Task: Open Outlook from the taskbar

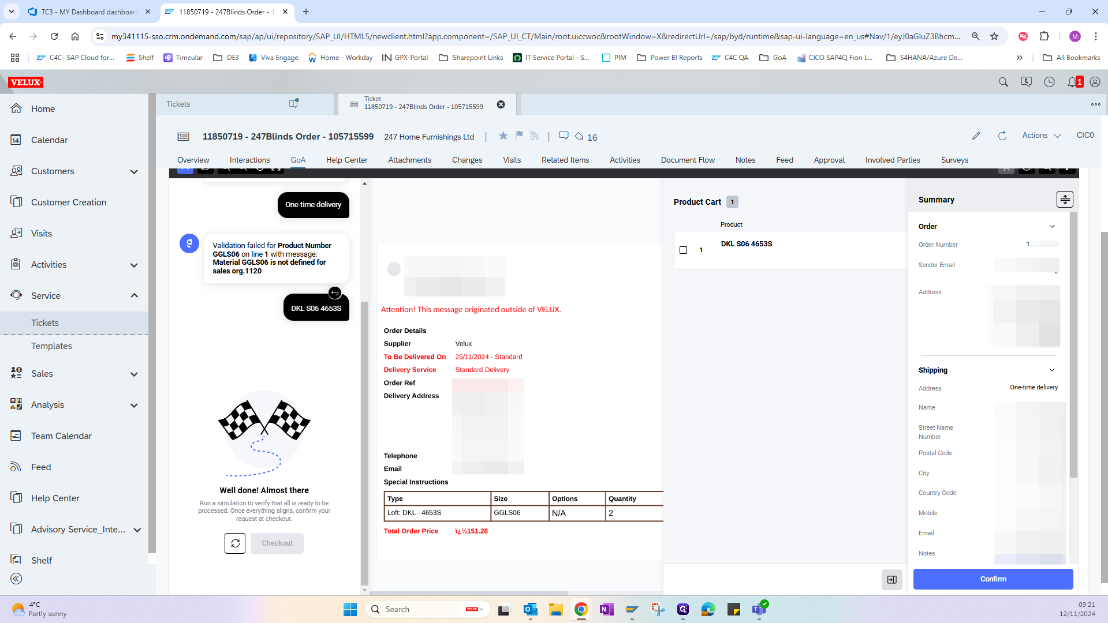Action: [x=530, y=609]
